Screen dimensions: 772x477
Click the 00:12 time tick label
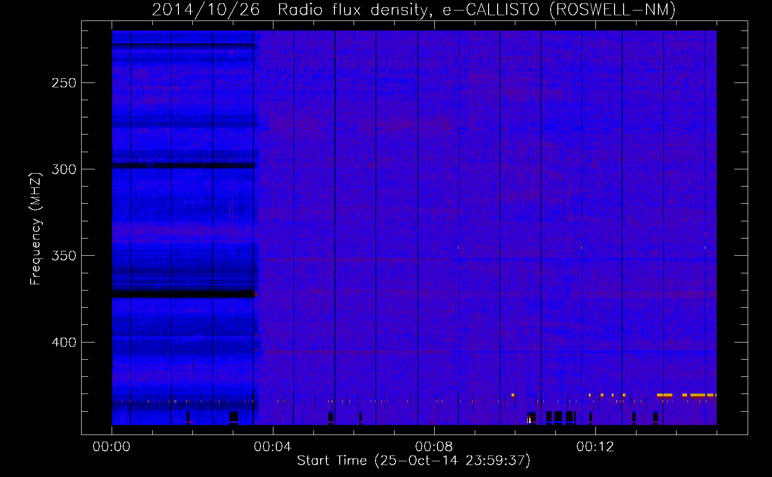(595, 447)
